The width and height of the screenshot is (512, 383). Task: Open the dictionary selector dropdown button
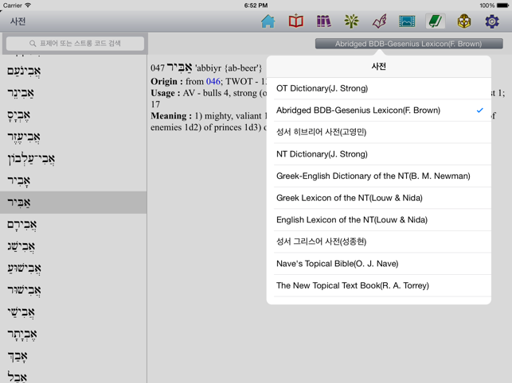click(408, 44)
